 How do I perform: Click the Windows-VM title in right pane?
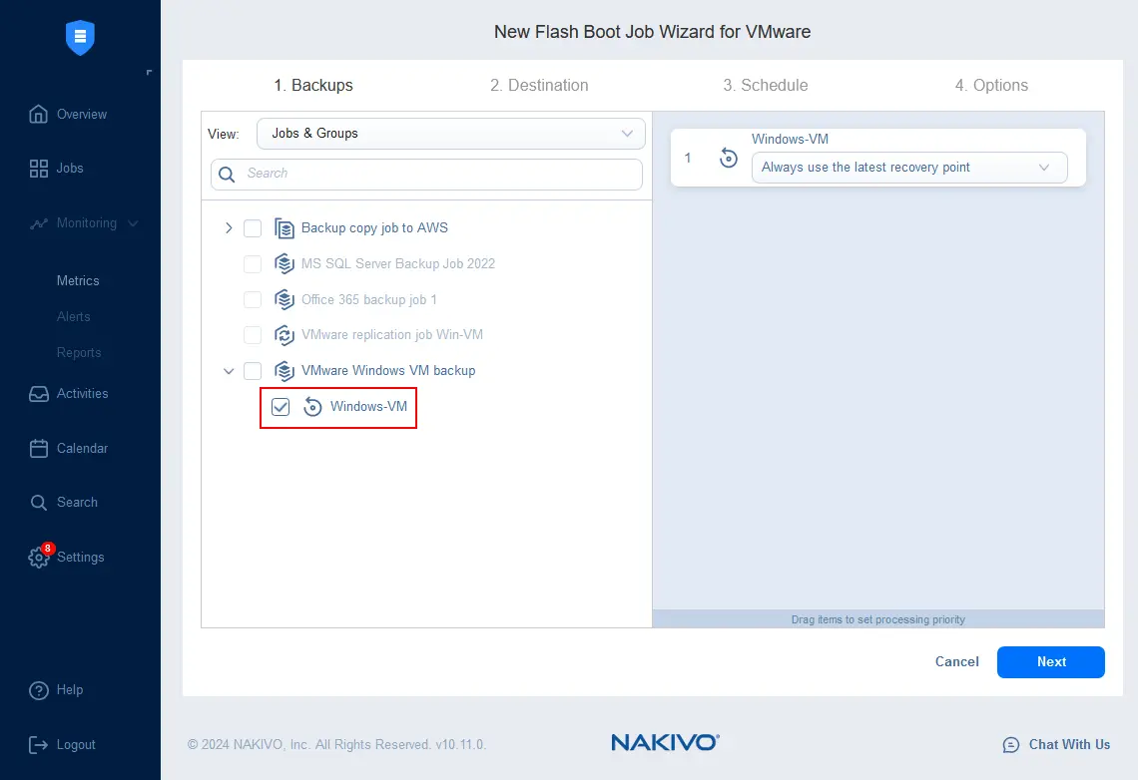pyautogui.click(x=790, y=140)
